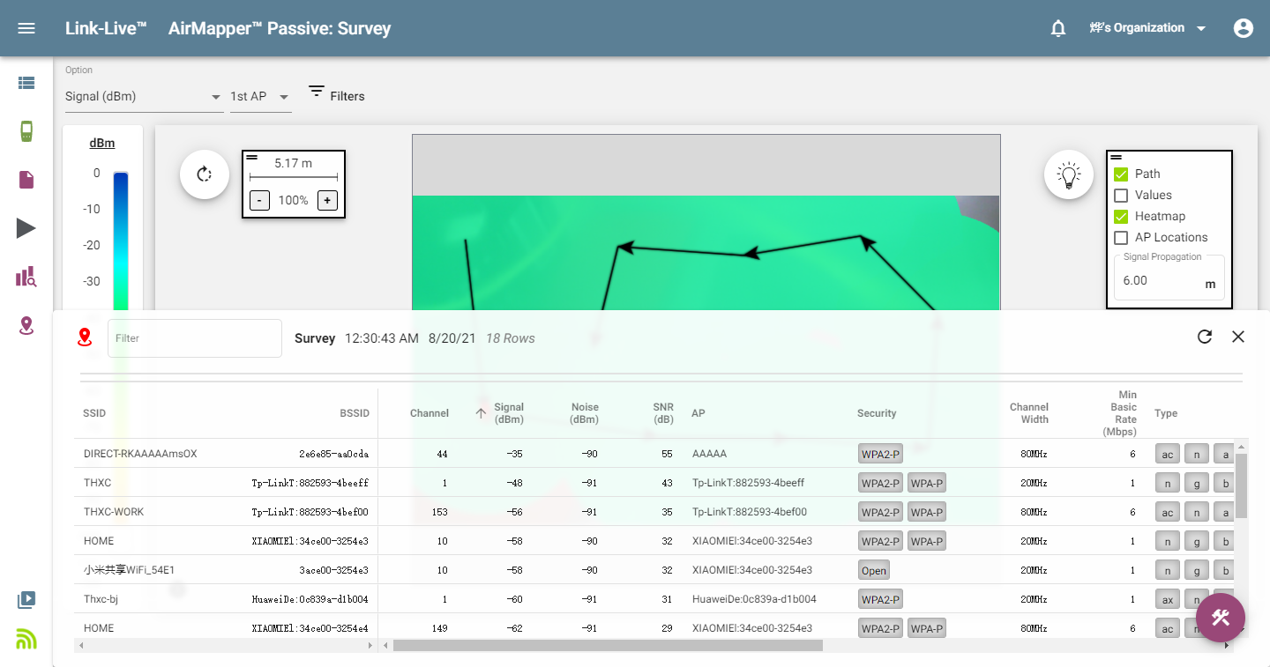The image size is (1270, 667).
Task: Click the red map location pin icon
Action: pos(85,337)
